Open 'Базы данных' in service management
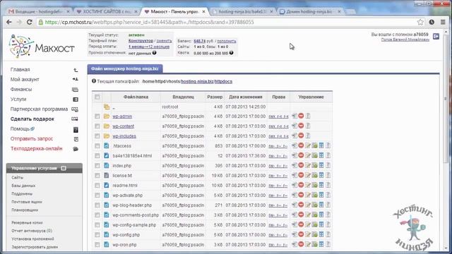The image size is (452, 254). point(23,186)
